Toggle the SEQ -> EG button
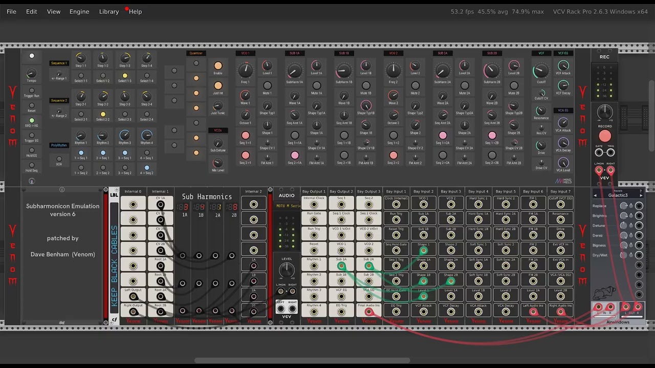This screenshot has width=655, height=368. [32, 121]
